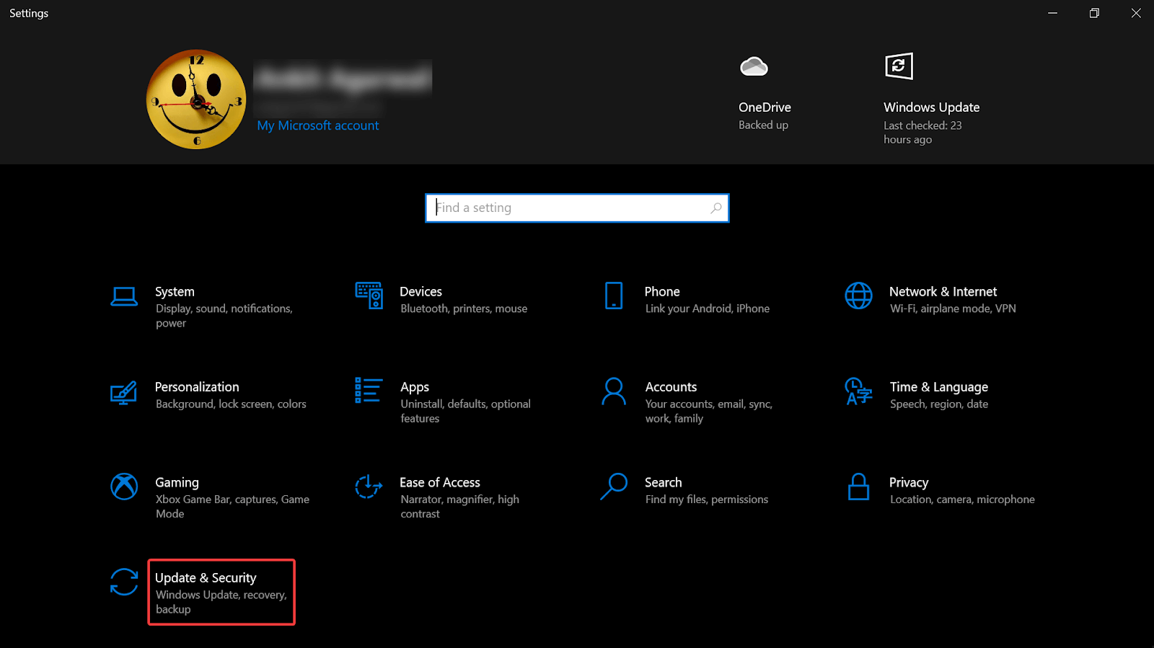Open My Microsoft account link
This screenshot has height=648, width=1154.
[317, 125]
